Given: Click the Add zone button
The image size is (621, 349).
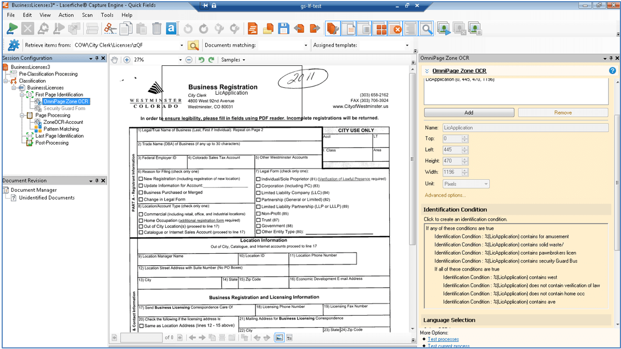Looking at the screenshot, I should (x=469, y=113).
